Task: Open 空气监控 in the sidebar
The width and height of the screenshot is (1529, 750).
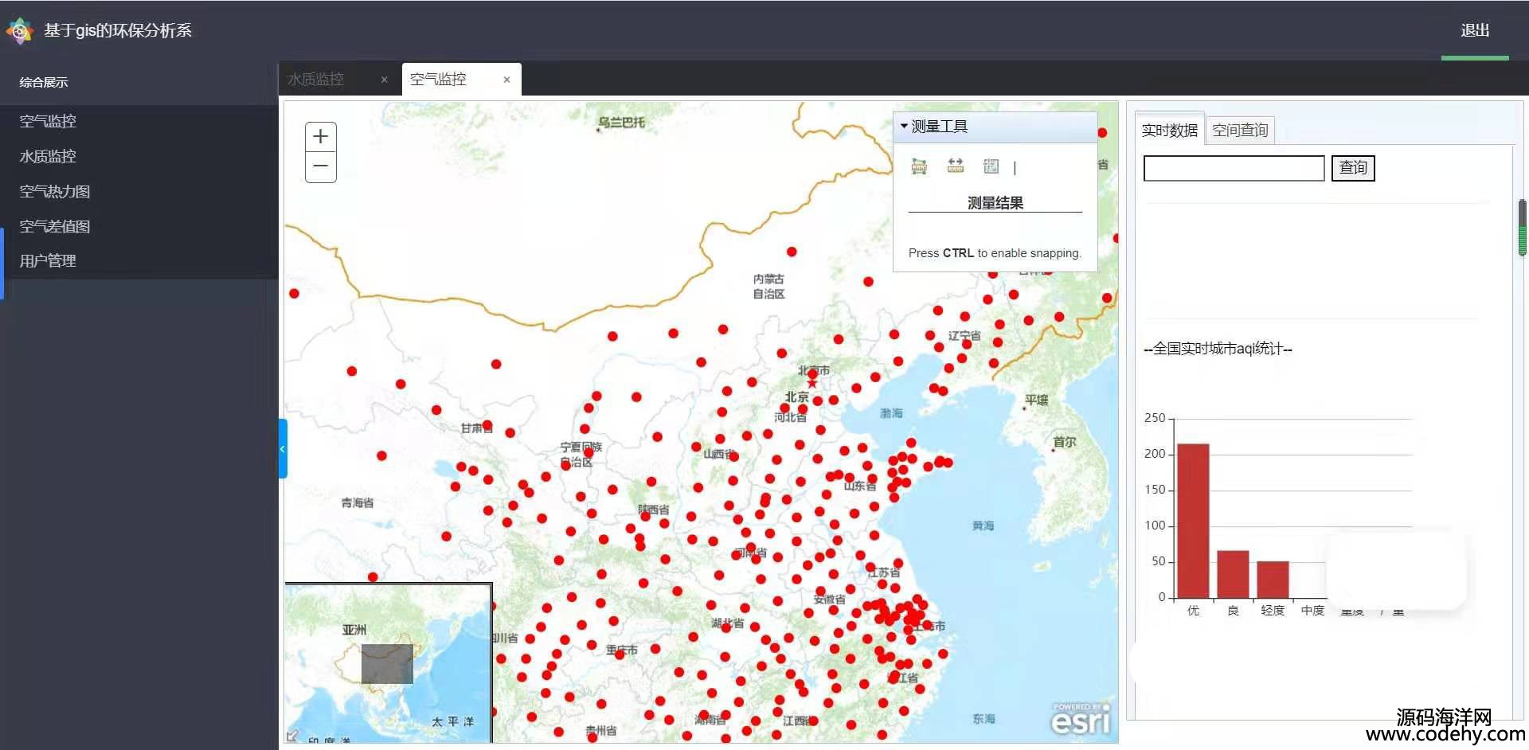Action: [x=48, y=121]
